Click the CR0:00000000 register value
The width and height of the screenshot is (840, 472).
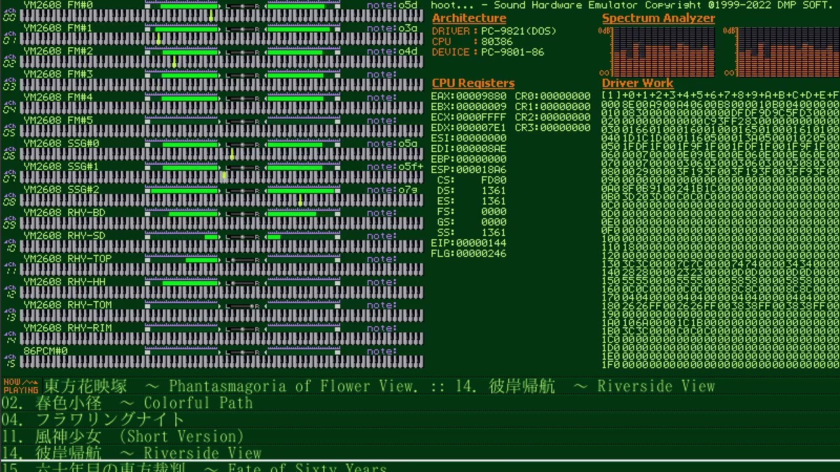[553, 96]
